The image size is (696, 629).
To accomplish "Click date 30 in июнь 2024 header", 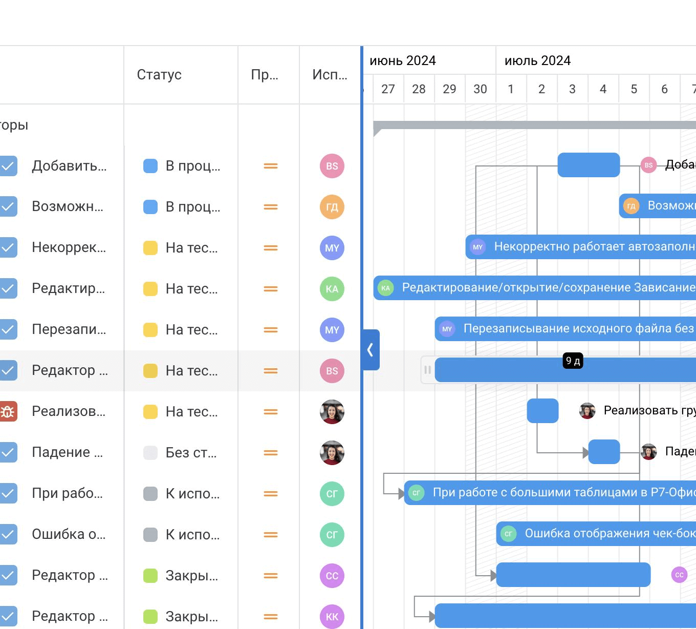I will click(x=480, y=89).
